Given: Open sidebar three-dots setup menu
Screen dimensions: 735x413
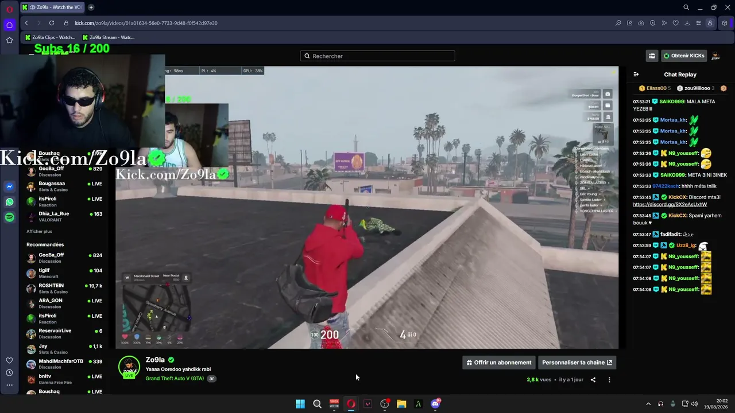Looking at the screenshot, I should tap(9, 385).
